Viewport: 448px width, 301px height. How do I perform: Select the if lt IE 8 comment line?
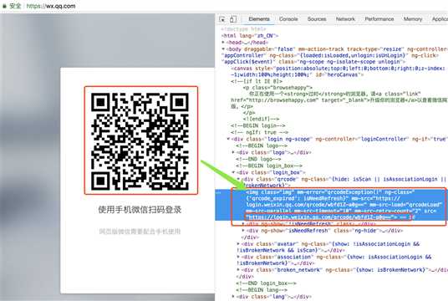pyautogui.click(x=257, y=81)
